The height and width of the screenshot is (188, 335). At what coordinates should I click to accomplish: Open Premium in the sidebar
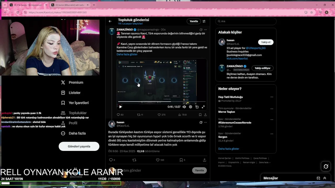click(72, 83)
